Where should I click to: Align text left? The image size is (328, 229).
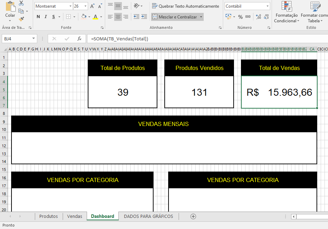click(x=110, y=17)
